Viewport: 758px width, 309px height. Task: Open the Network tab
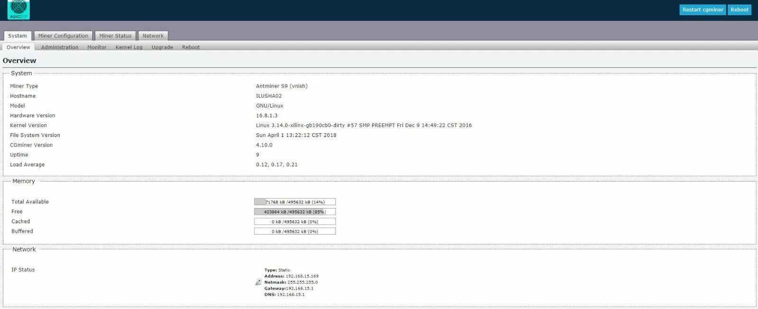click(x=153, y=36)
